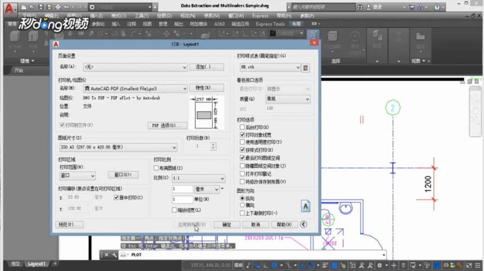Switch to the A360 ribbon tab
The width and height of the screenshot is (484, 271).
tap(219, 24)
